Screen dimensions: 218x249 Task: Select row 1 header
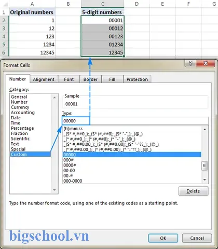point(4,12)
